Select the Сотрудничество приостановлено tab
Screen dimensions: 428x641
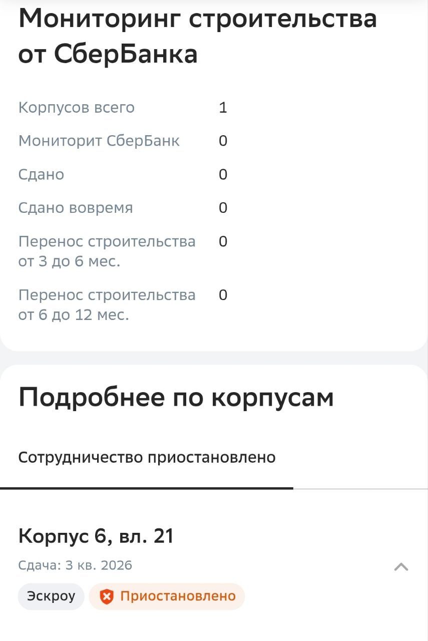pos(147,458)
